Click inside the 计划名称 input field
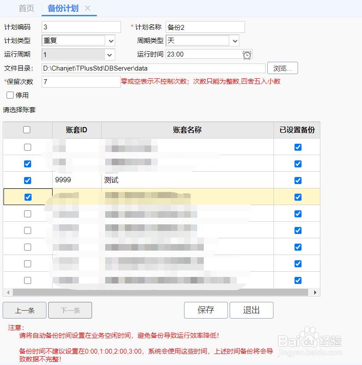Image resolution: width=362 pixels, height=365 pixels. [x=205, y=27]
